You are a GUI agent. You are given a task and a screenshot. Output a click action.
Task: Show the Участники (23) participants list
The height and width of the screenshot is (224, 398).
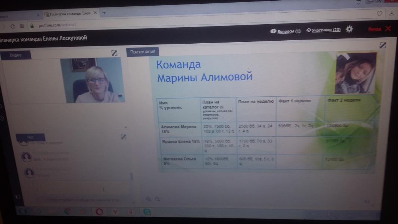323,30
